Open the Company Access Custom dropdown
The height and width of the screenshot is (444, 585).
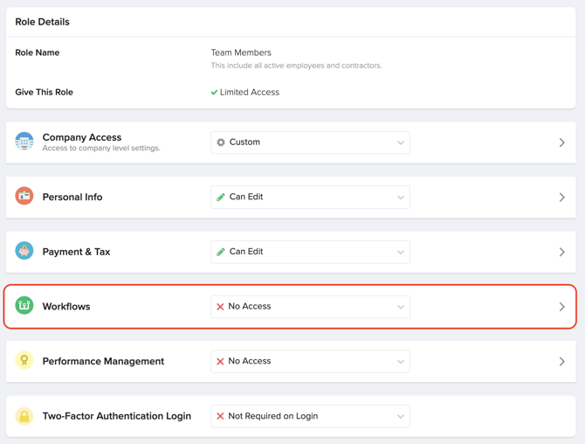pyautogui.click(x=311, y=142)
